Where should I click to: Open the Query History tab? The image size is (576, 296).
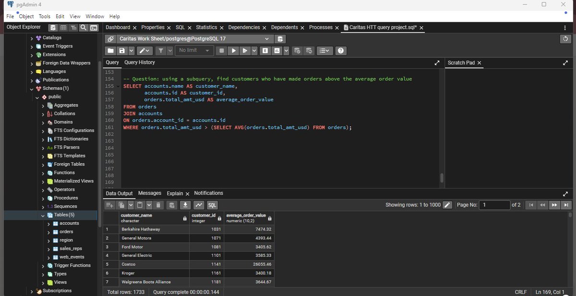click(x=139, y=63)
